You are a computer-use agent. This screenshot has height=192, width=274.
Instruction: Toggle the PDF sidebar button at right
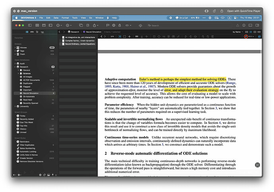click(259, 36)
